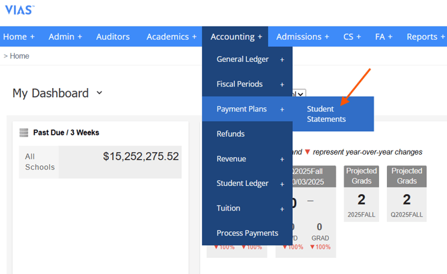
Task: Open the Admissions menu
Action: click(x=302, y=37)
